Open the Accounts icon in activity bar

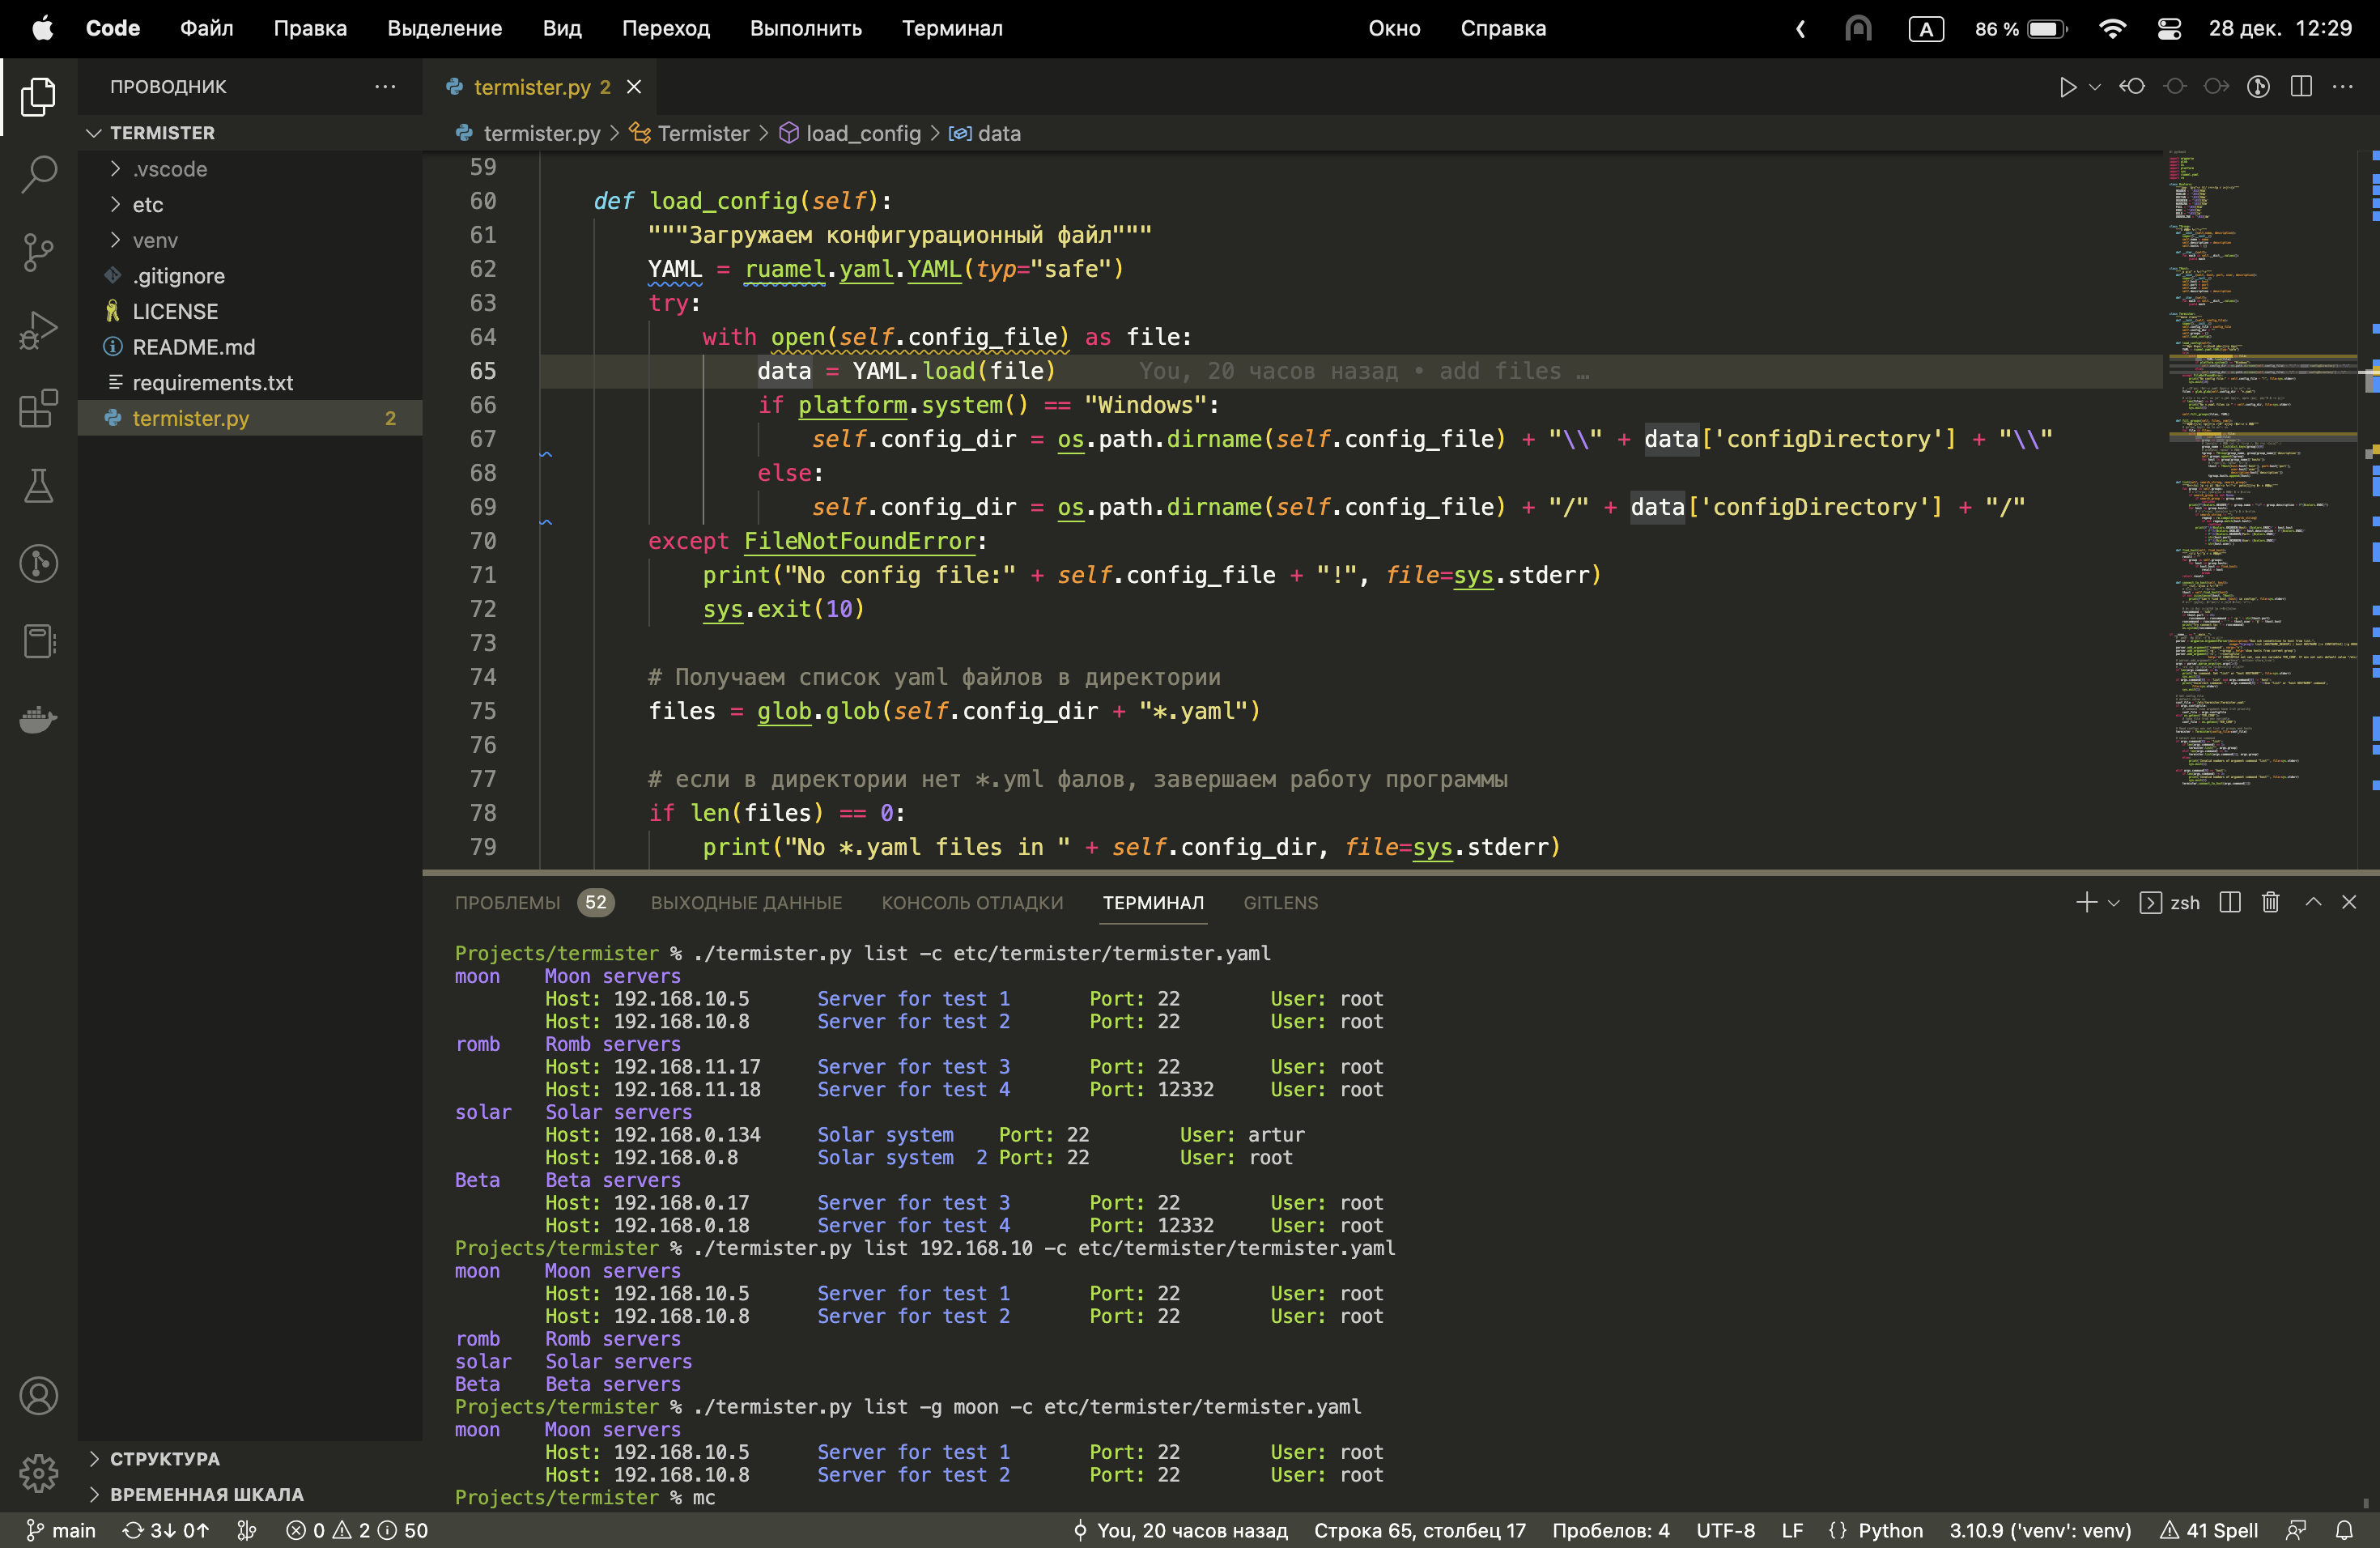click(38, 1396)
